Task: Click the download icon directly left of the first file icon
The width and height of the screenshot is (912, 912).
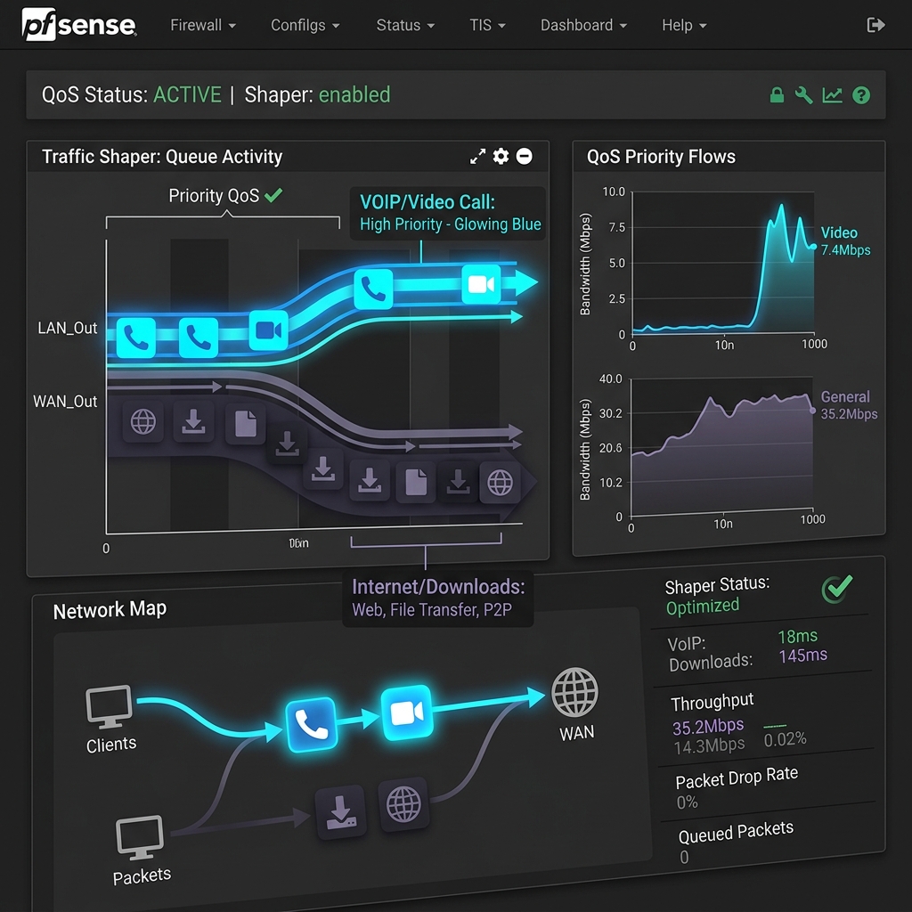Action: coord(193,421)
